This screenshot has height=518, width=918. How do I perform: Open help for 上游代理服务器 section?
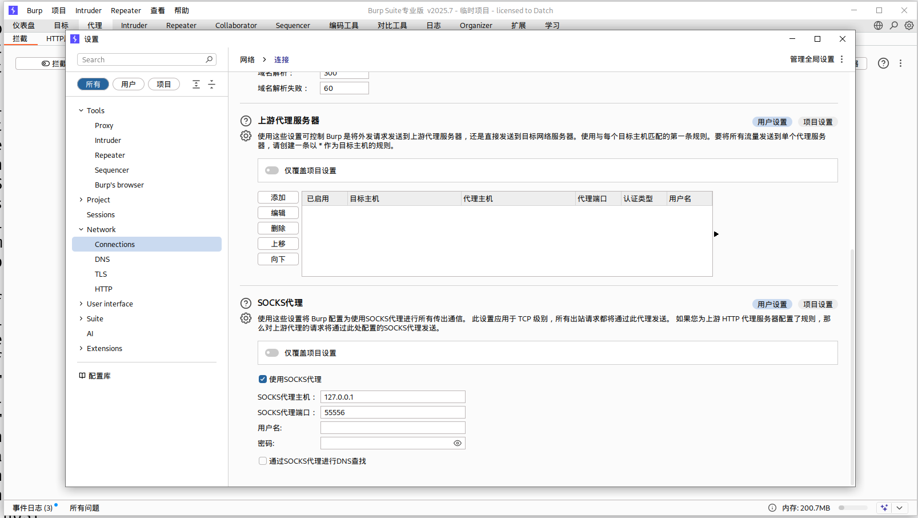(246, 121)
